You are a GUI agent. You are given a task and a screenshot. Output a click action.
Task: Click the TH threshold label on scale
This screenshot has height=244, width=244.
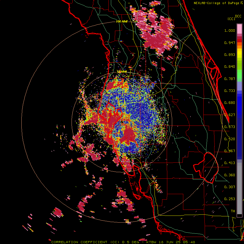click(233, 211)
